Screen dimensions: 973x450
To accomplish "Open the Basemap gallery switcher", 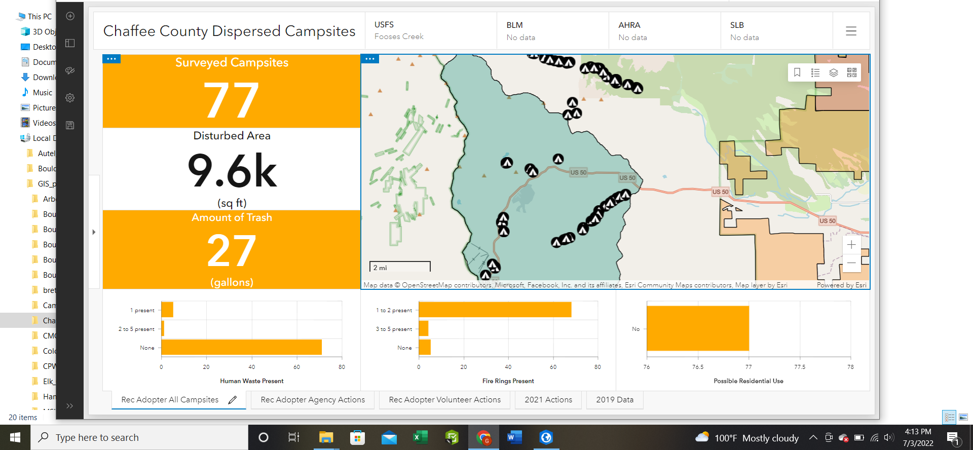I will (x=852, y=72).
